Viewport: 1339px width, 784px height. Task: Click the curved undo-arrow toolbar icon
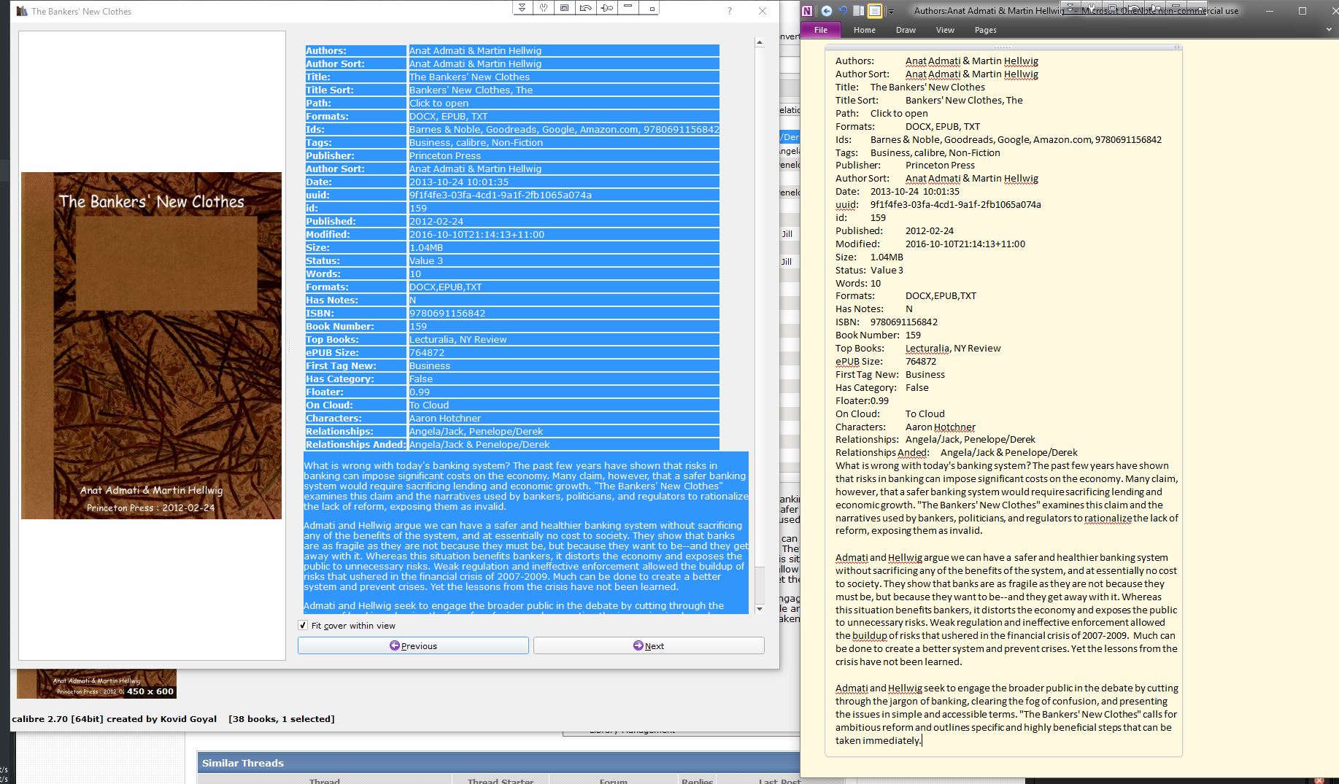click(x=586, y=7)
